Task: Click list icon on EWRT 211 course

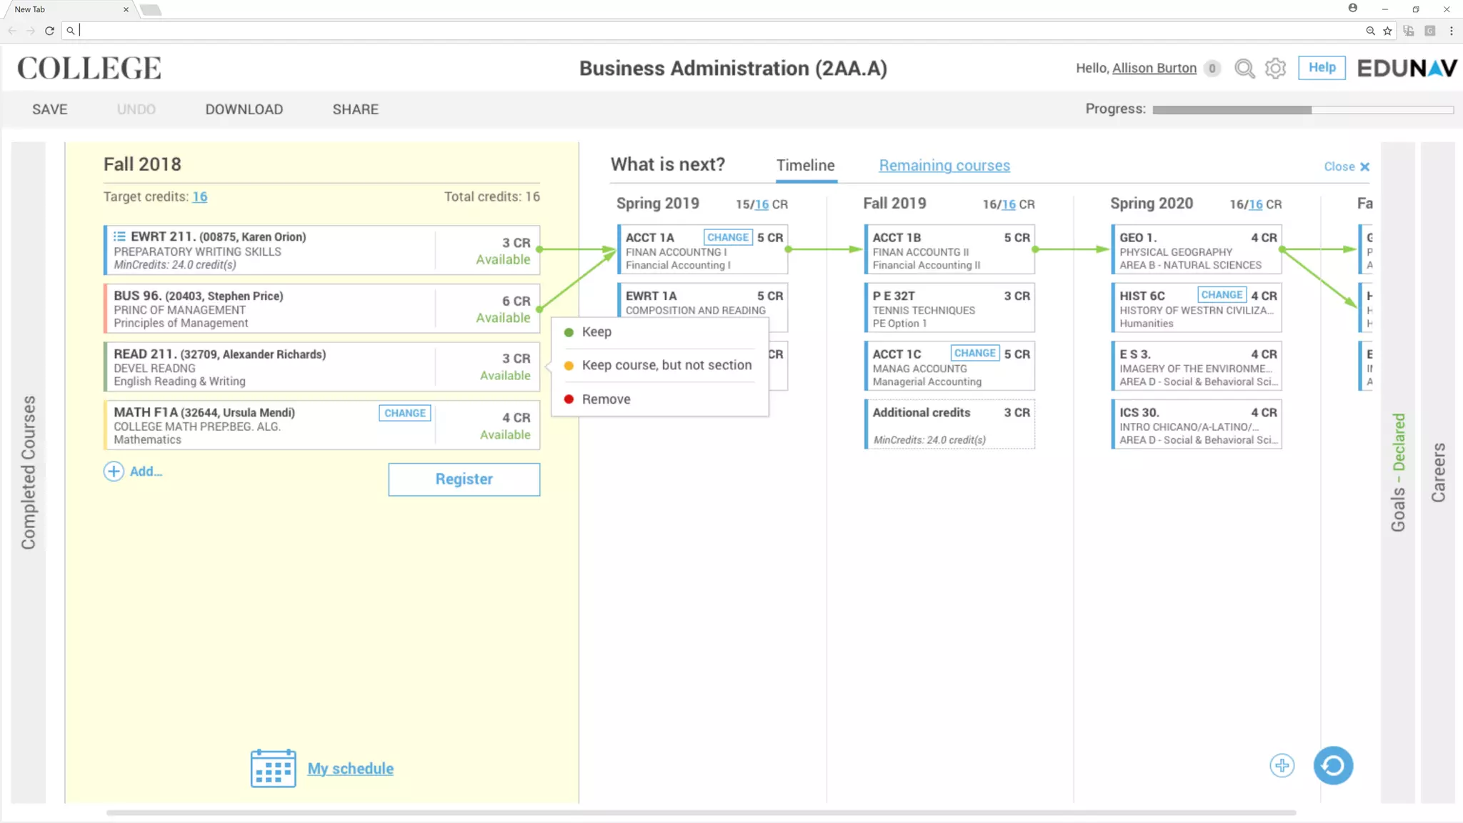Action: 119,236
